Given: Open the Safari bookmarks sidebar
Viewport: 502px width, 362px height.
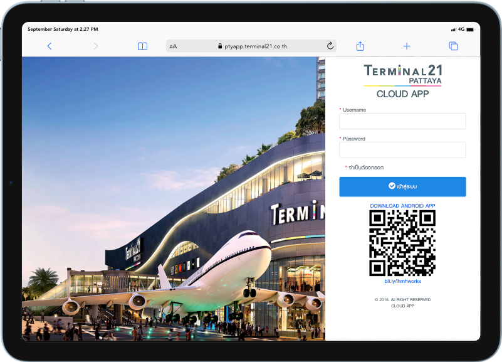Looking at the screenshot, I should 142,46.
